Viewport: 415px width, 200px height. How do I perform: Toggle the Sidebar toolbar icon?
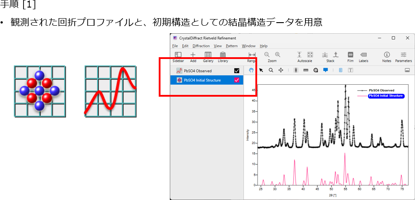pos(178,55)
